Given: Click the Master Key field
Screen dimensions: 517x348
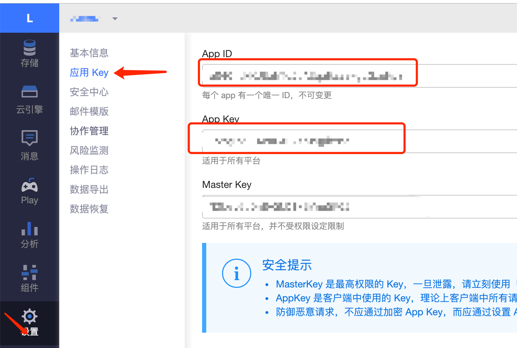Looking at the screenshot, I should pyautogui.click(x=307, y=206).
